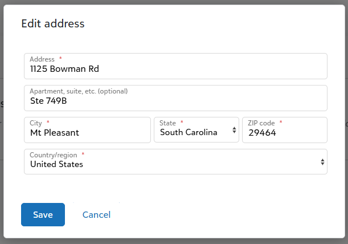The width and height of the screenshot is (348, 244).
Task: Select the 'South Carolina' state value
Action: (x=189, y=132)
